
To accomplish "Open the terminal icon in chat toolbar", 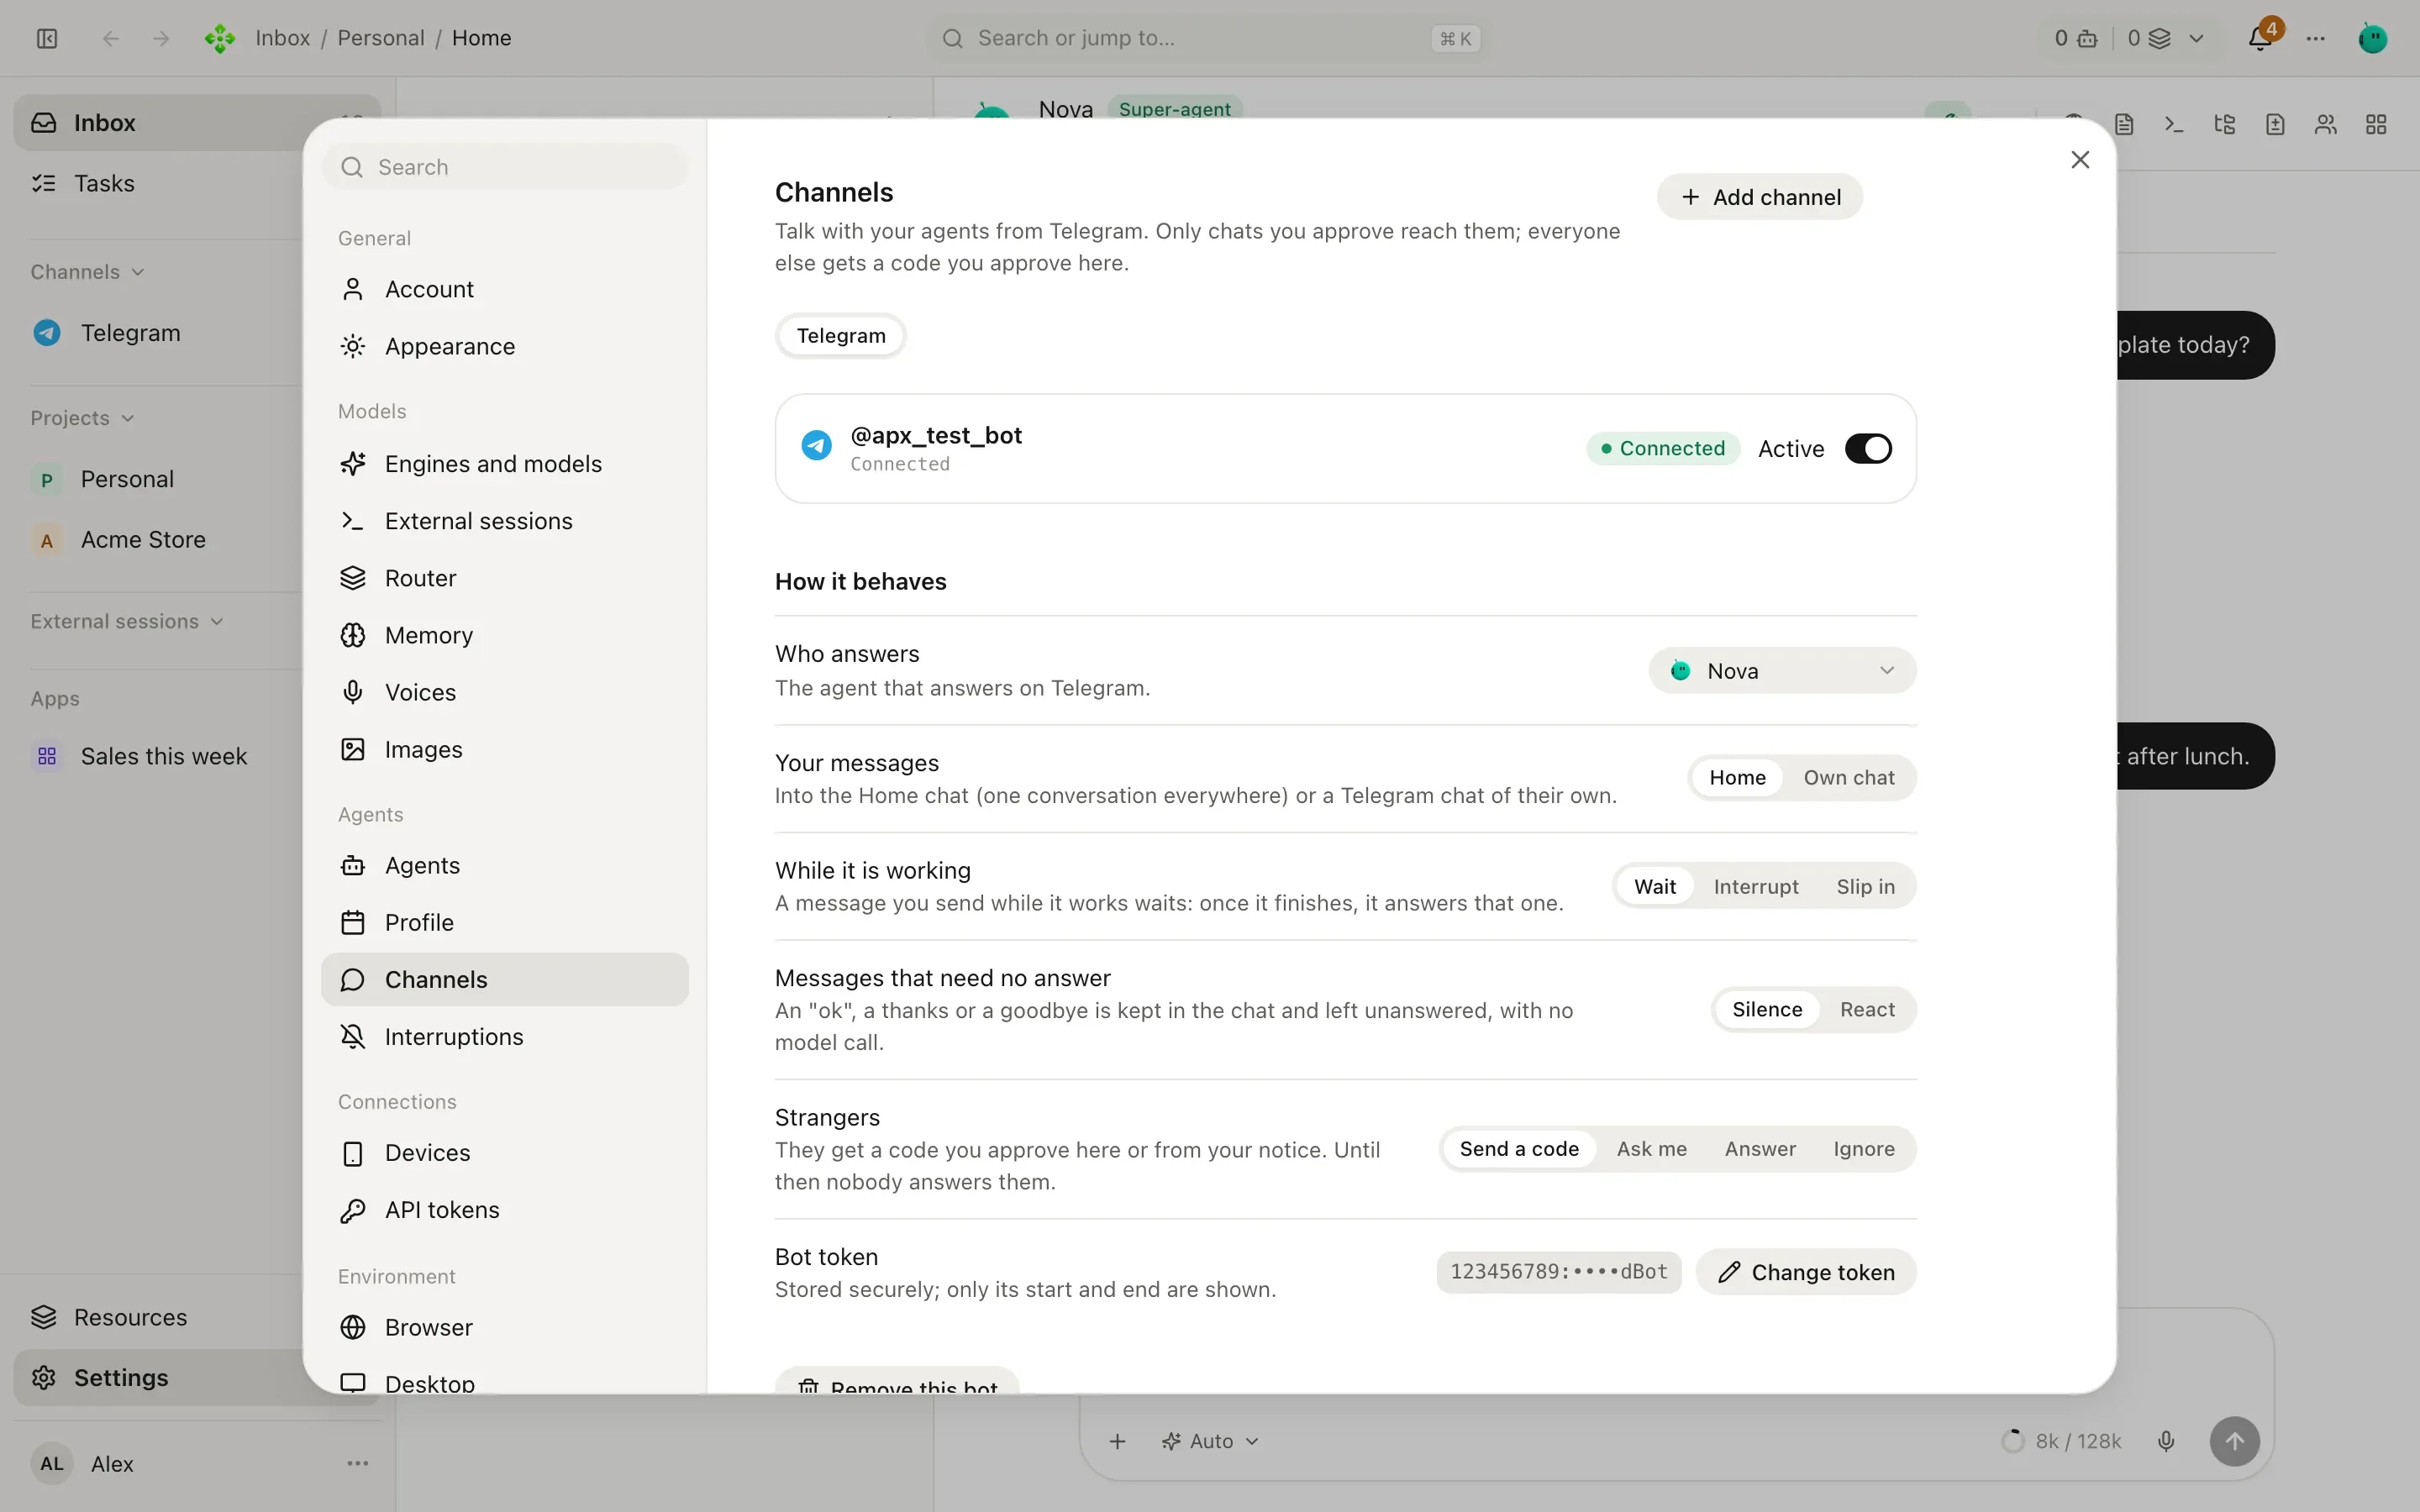I will point(2174,124).
